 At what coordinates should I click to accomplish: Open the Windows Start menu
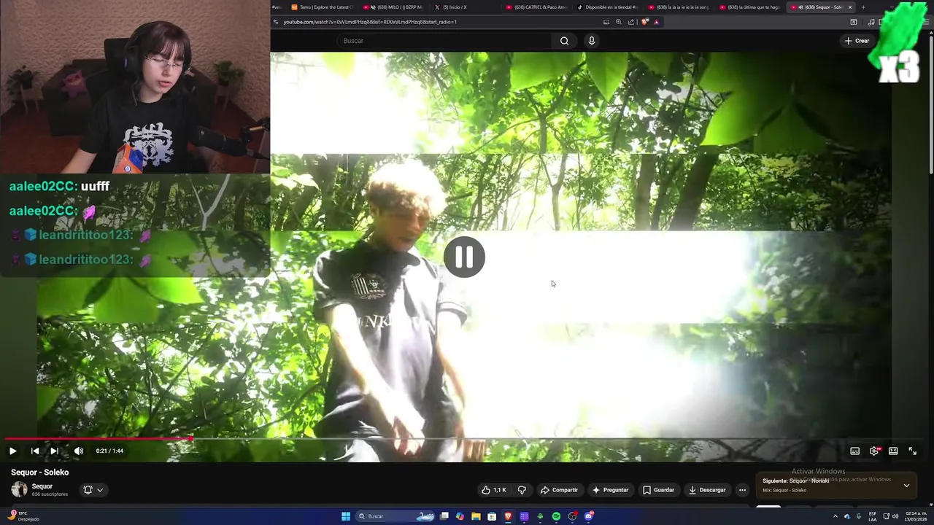(x=346, y=516)
